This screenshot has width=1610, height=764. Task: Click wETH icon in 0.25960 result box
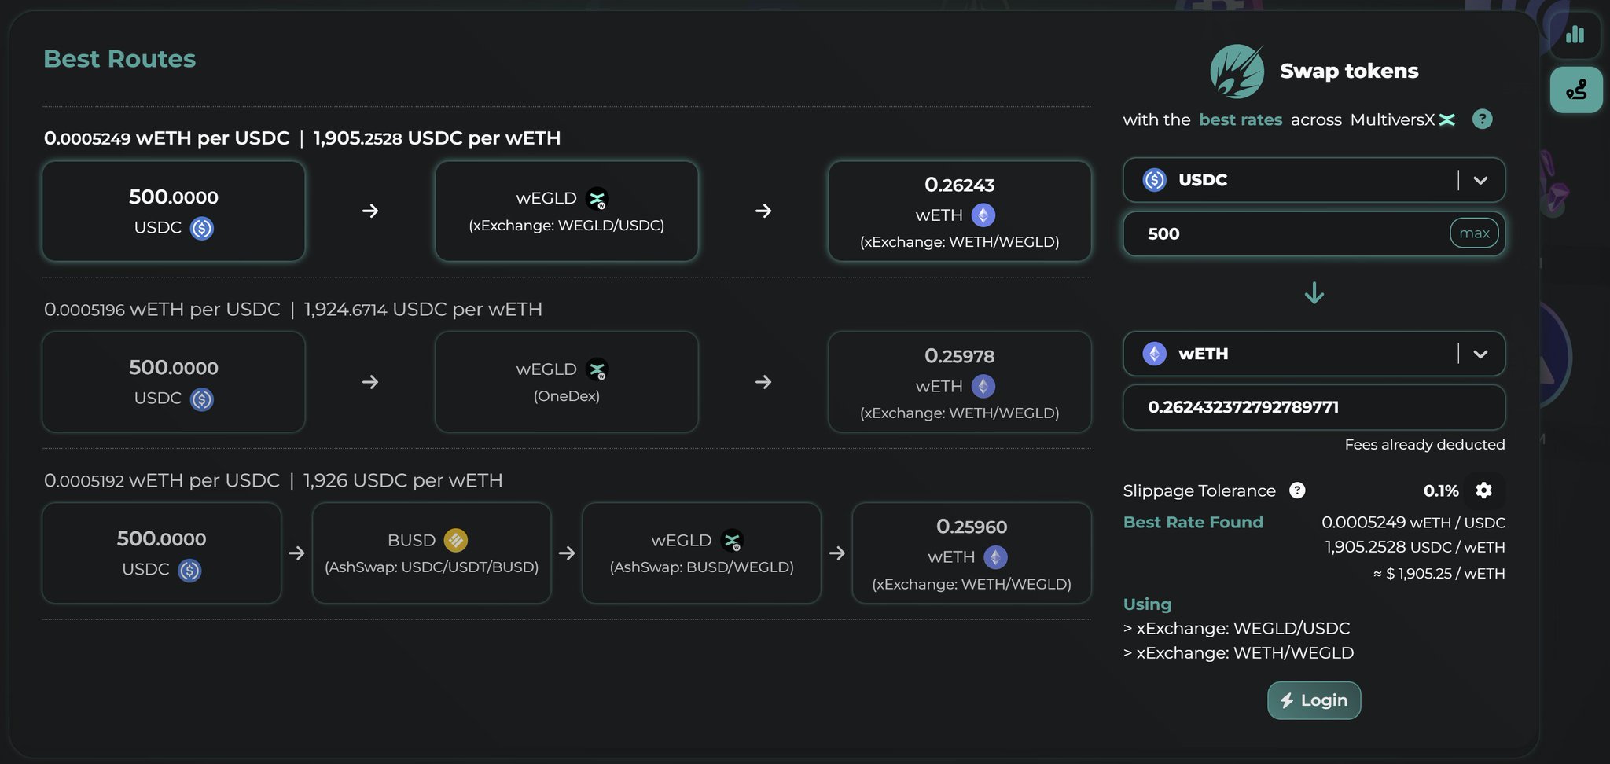[995, 557]
